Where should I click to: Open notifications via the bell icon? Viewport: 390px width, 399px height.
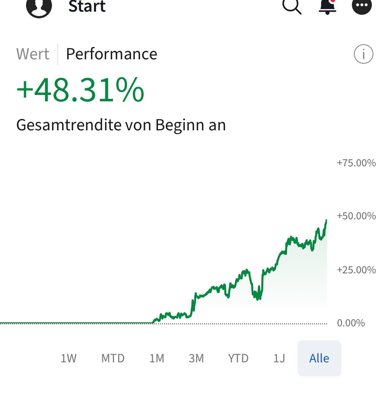(x=327, y=6)
